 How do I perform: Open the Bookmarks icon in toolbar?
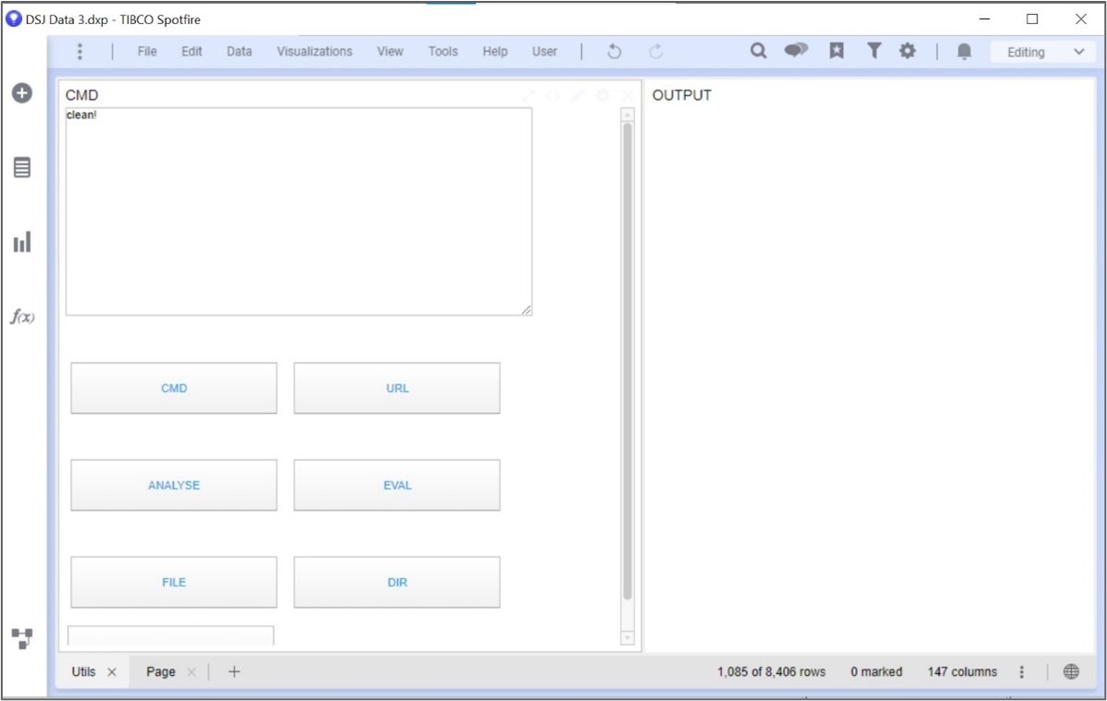tap(837, 52)
